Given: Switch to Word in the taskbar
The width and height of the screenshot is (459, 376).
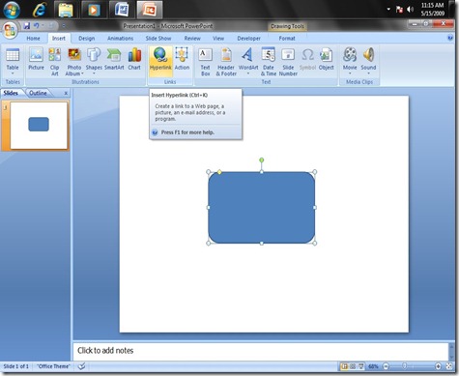Looking at the screenshot, I should (122, 10).
